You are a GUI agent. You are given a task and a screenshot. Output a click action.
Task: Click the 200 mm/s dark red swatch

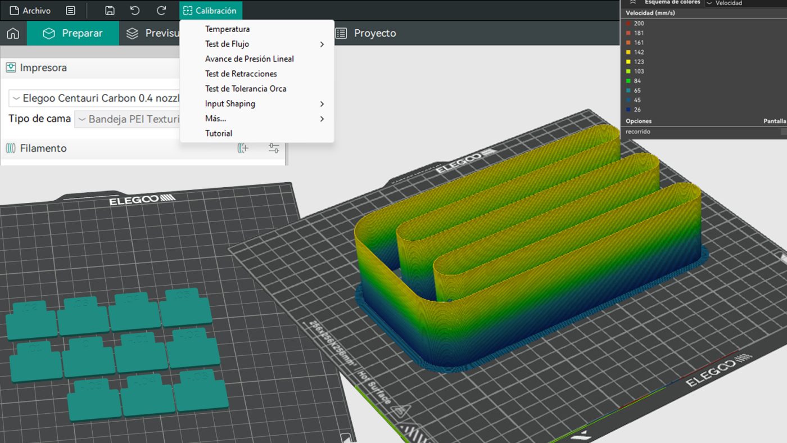(x=628, y=24)
